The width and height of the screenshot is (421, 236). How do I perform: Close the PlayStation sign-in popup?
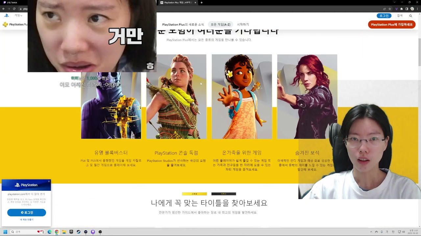(49, 181)
